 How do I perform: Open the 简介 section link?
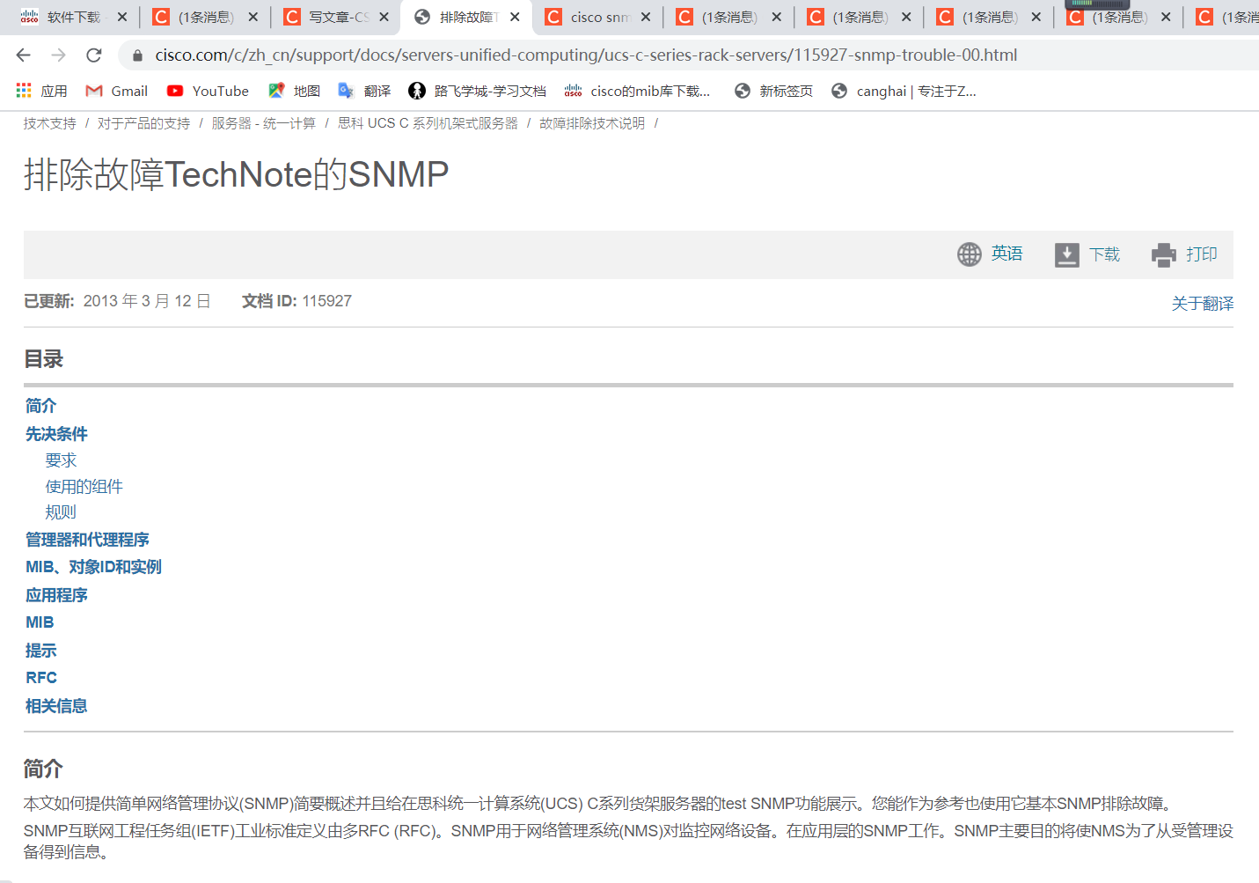coord(40,405)
